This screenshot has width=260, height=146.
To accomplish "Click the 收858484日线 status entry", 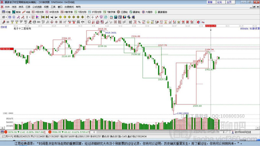I will 241,132.
